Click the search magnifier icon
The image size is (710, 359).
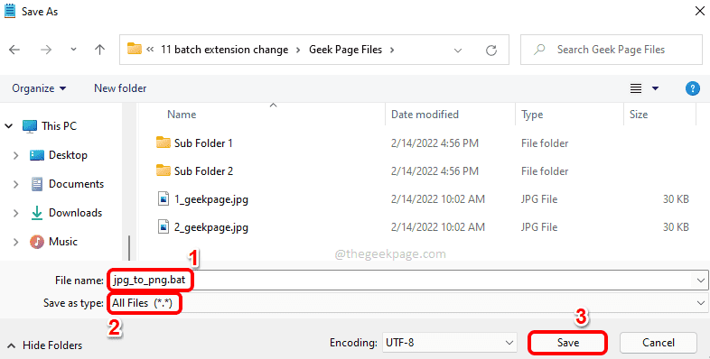pos(539,50)
